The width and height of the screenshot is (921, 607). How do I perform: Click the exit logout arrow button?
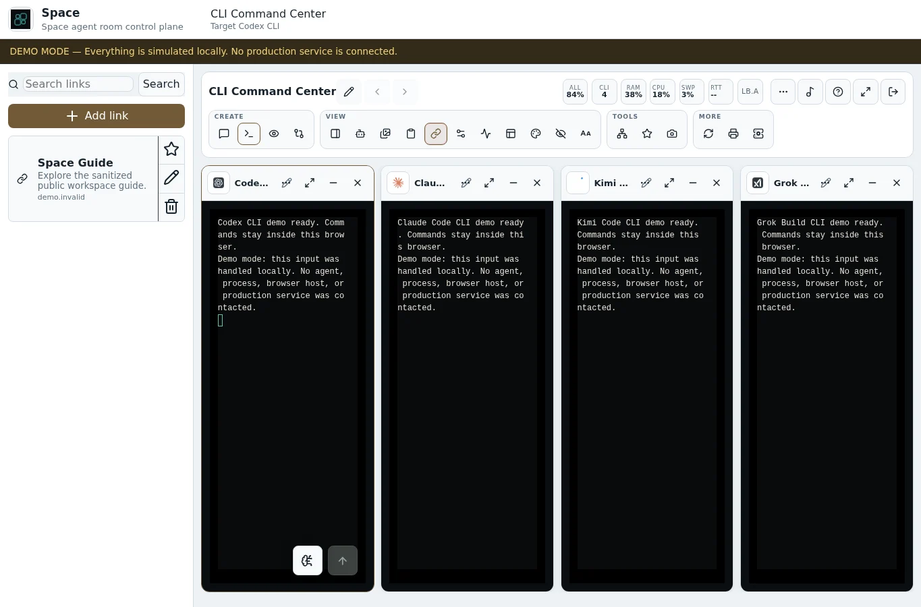[x=893, y=92]
